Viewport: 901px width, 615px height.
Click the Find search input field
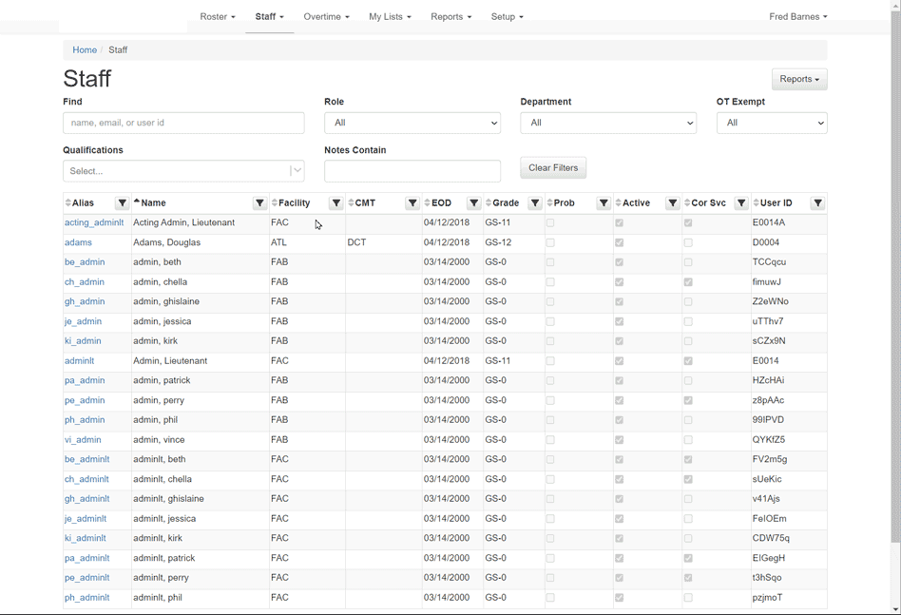coord(183,123)
